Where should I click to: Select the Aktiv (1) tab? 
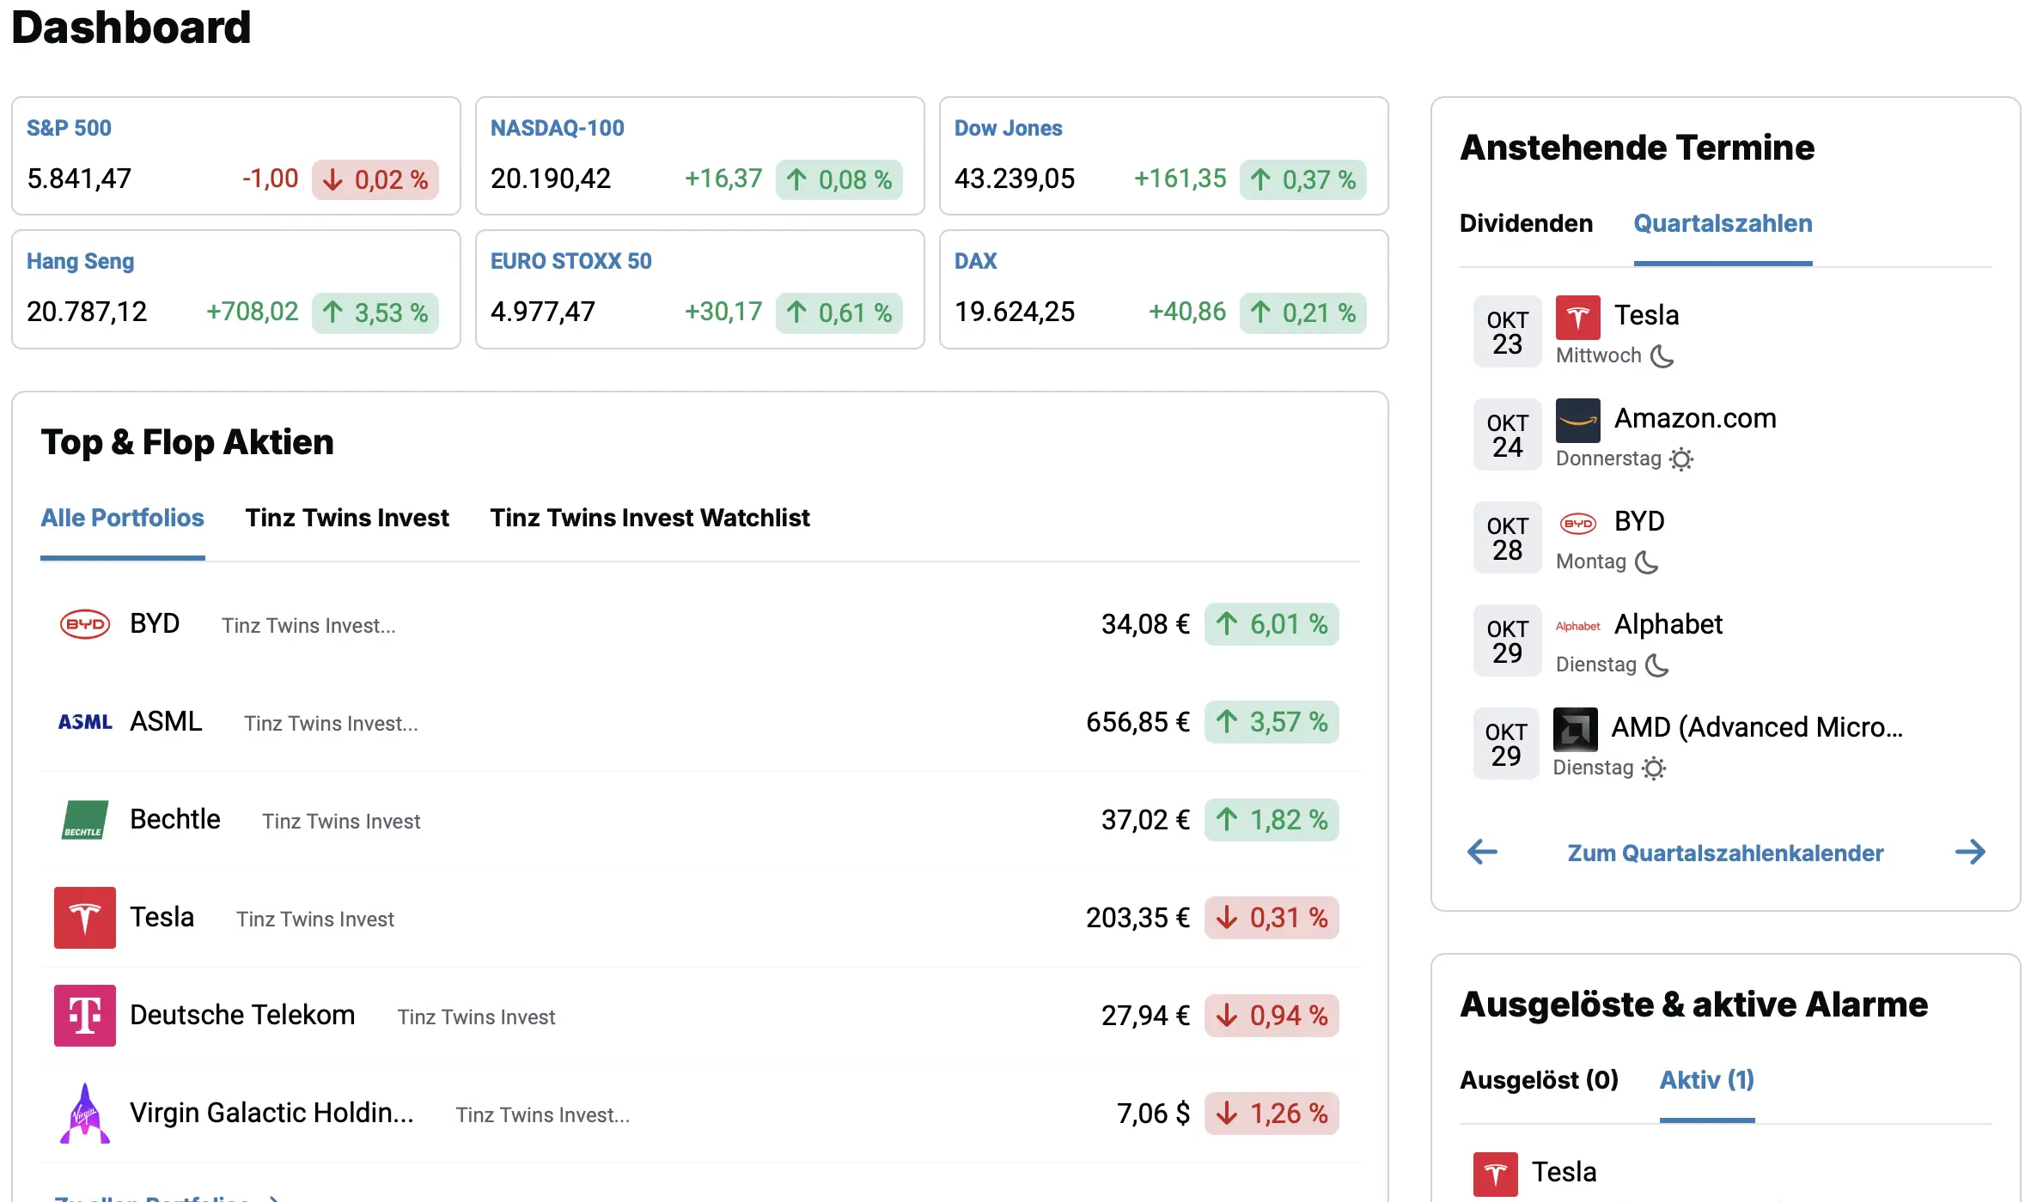click(x=1707, y=1080)
